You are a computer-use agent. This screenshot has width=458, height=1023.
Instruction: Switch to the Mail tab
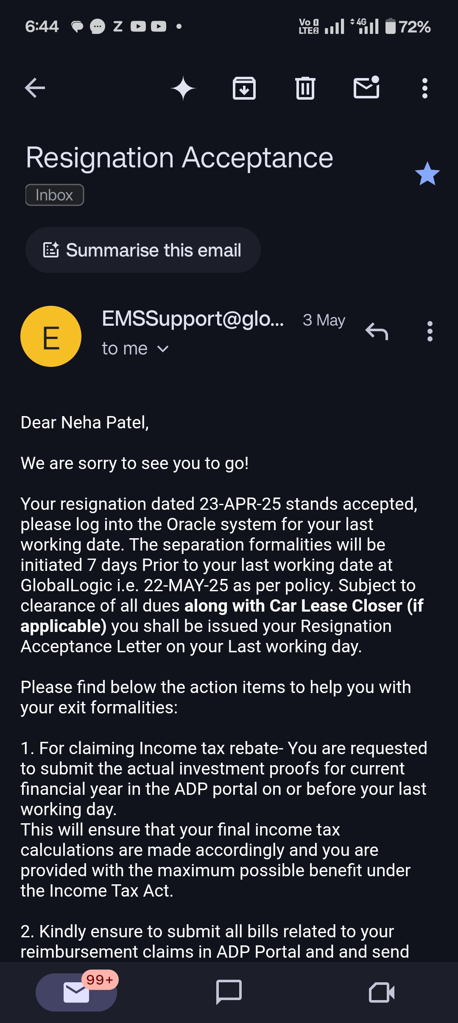[76, 992]
